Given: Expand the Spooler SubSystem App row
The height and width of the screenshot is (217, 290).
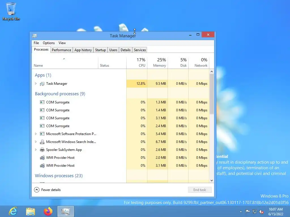Looking at the screenshot, I should point(36,150).
